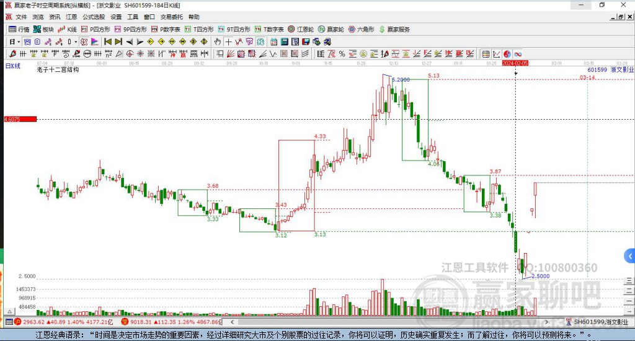This screenshot has width=635, height=341.
Task: Click the calculator icon in toolbar
Action: (x=284, y=42)
